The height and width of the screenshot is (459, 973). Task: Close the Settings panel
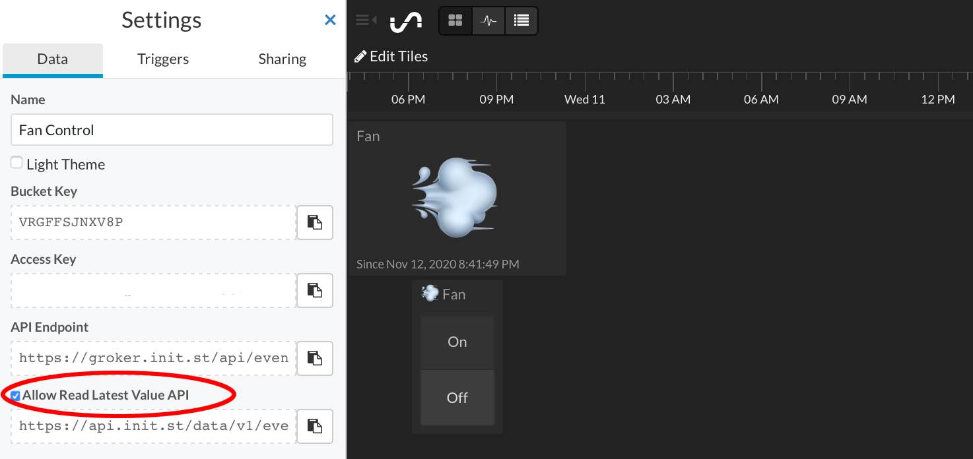pos(331,20)
